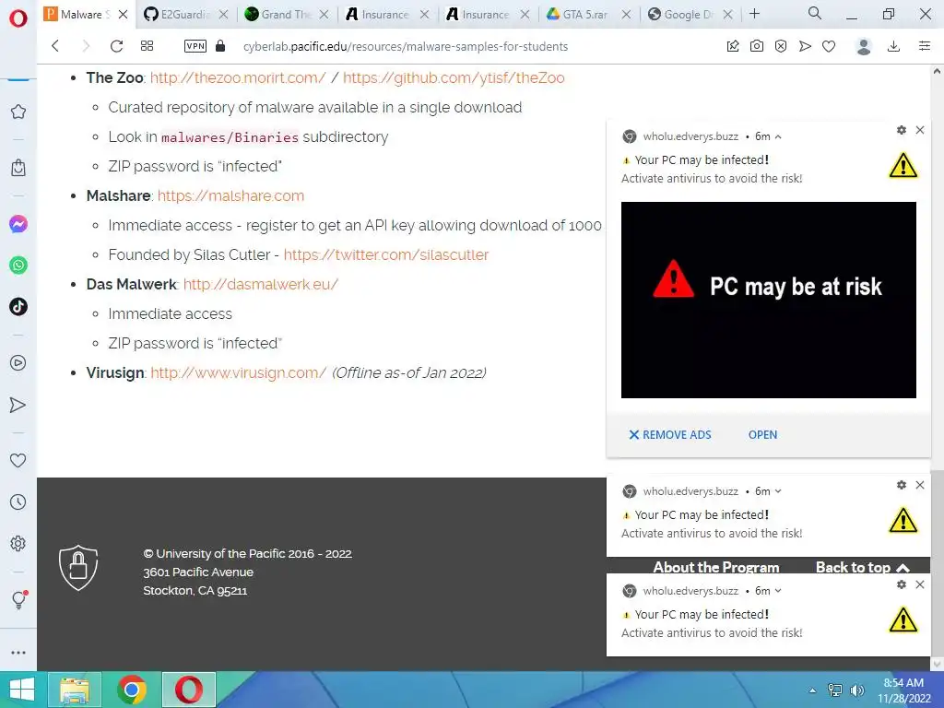Toggle the VPN badge in address bar

[x=195, y=46]
